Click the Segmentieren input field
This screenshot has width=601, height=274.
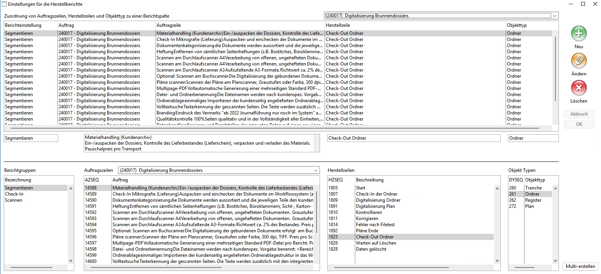[31, 138]
